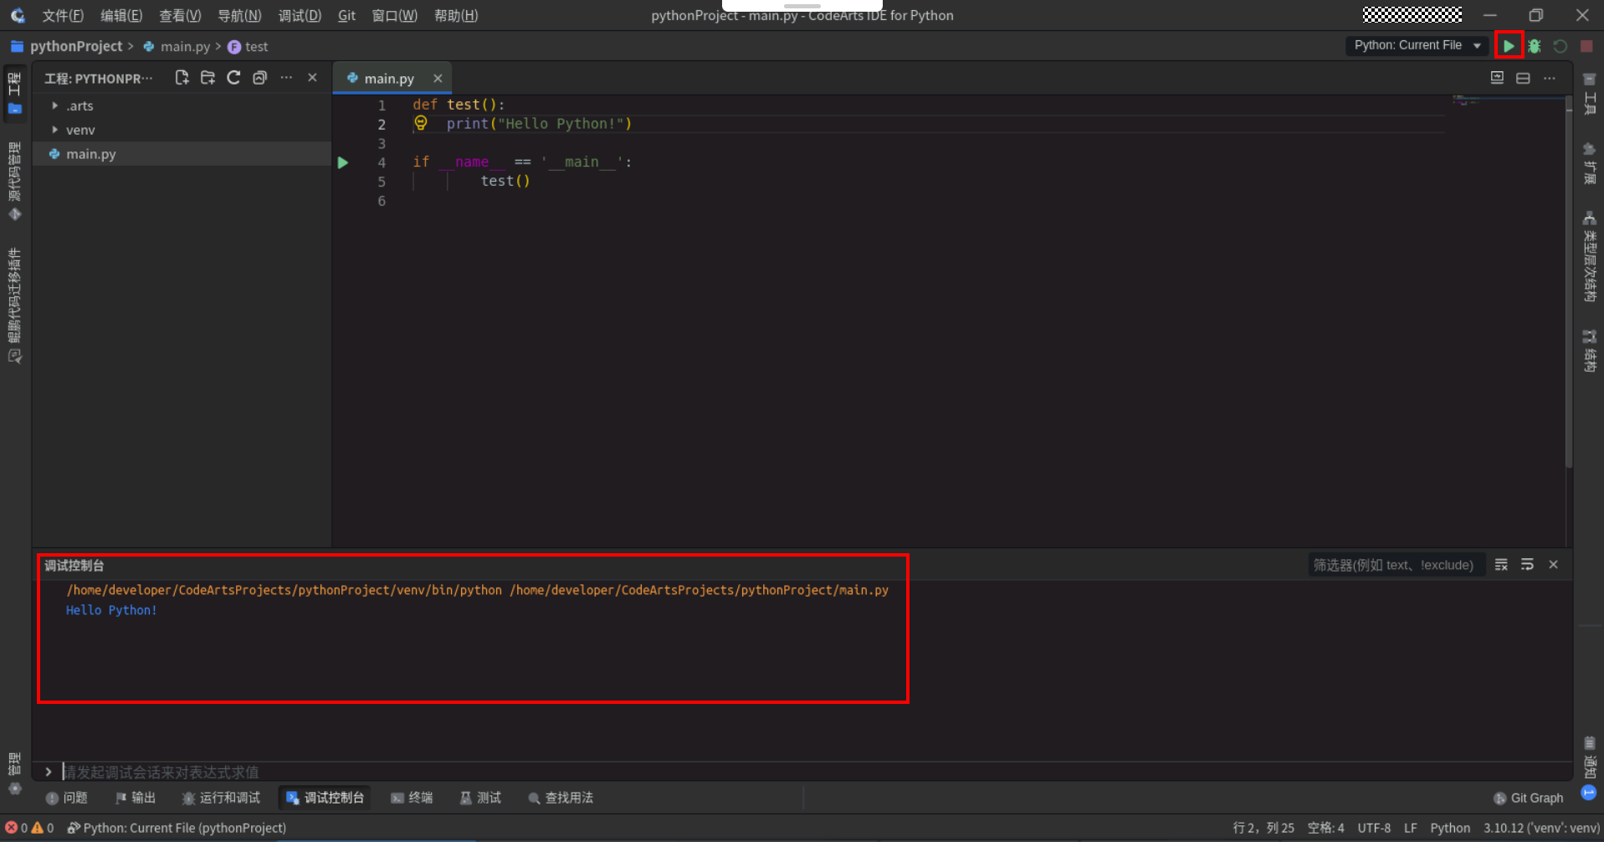Image resolution: width=1604 pixels, height=842 pixels.
Task: Change indentation 空格: 4 setting
Action: [x=1326, y=828]
